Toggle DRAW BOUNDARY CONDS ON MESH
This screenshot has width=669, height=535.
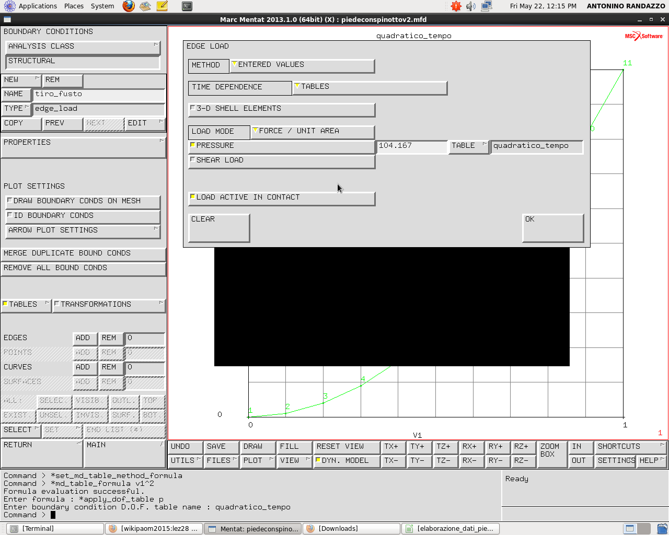click(83, 202)
